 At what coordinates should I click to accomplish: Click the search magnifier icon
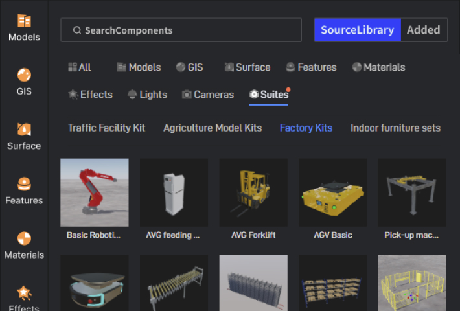[x=77, y=30]
